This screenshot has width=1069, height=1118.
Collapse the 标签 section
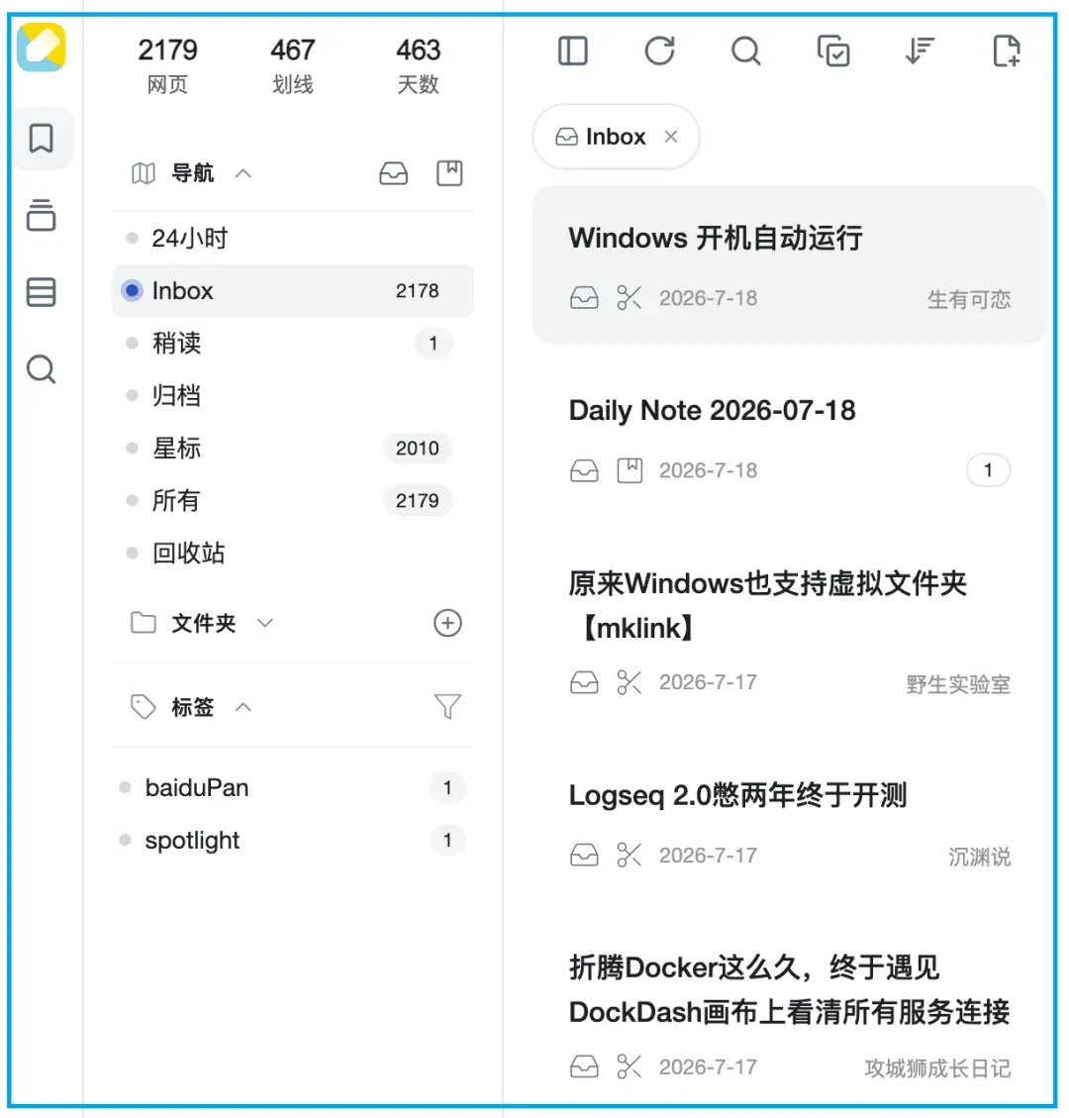[x=243, y=707]
